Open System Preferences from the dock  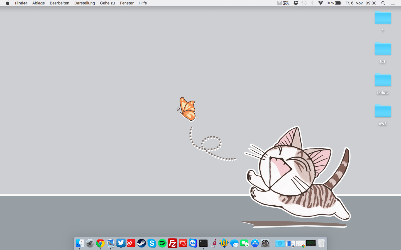[x=265, y=243]
